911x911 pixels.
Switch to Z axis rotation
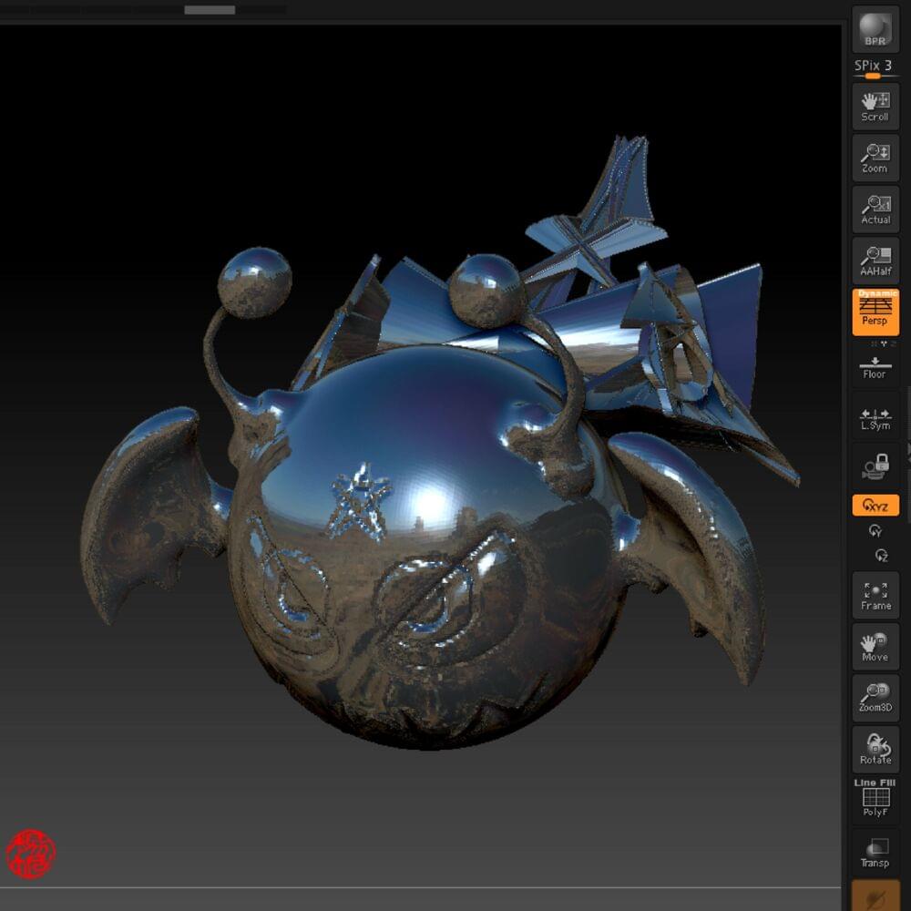(881, 556)
